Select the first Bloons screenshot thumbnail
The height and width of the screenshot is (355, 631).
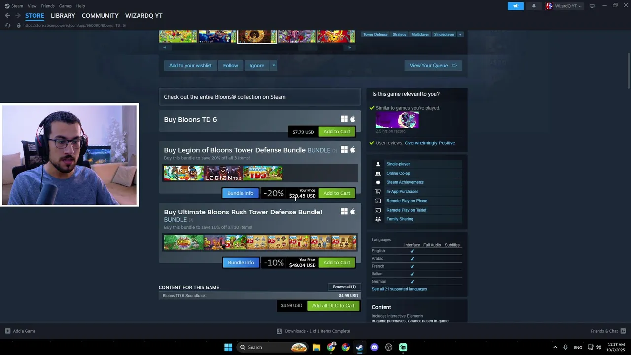pos(178,36)
